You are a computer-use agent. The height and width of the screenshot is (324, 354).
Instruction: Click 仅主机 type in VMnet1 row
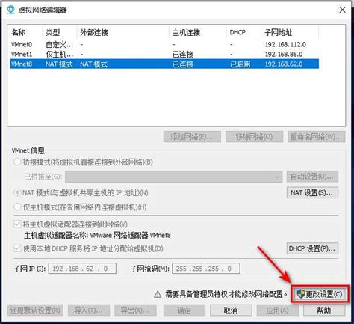point(60,54)
